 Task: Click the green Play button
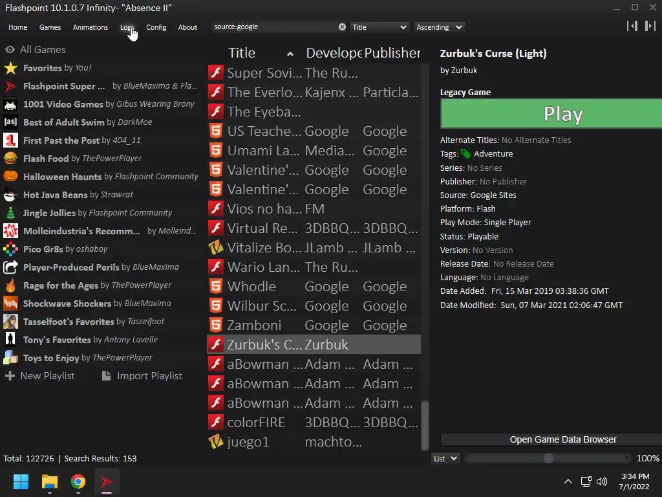pyautogui.click(x=551, y=113)
